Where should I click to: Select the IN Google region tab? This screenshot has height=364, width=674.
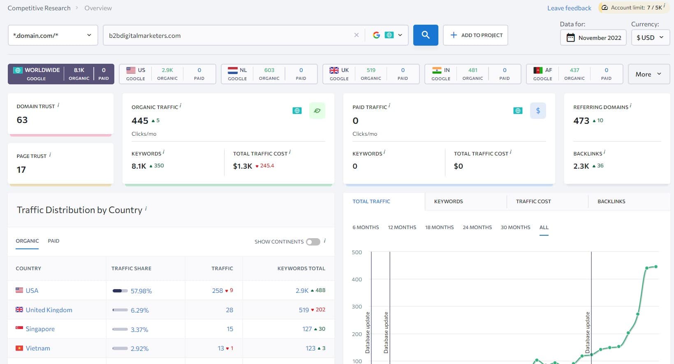472,74
